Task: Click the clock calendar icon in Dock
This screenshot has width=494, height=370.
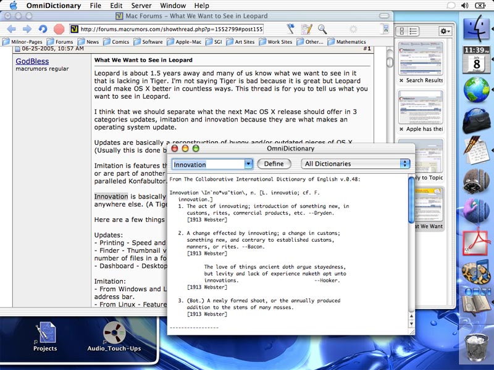Action: tap(476, 59)
